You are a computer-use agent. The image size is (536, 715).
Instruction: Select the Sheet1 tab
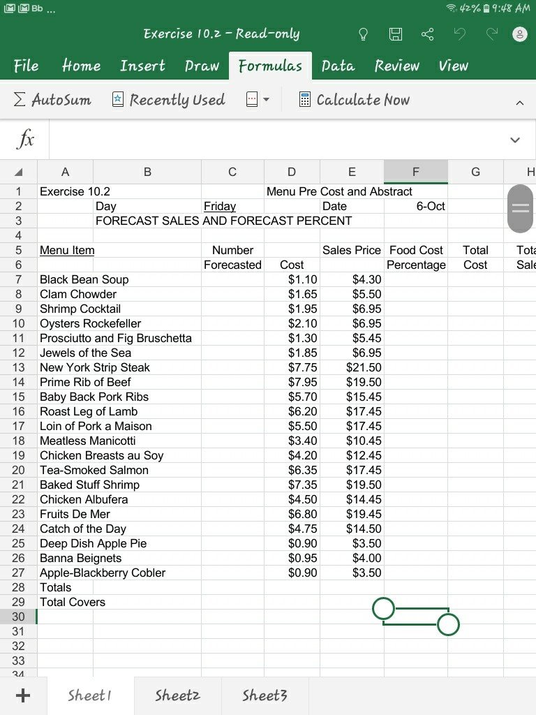(x=89, y=695)
